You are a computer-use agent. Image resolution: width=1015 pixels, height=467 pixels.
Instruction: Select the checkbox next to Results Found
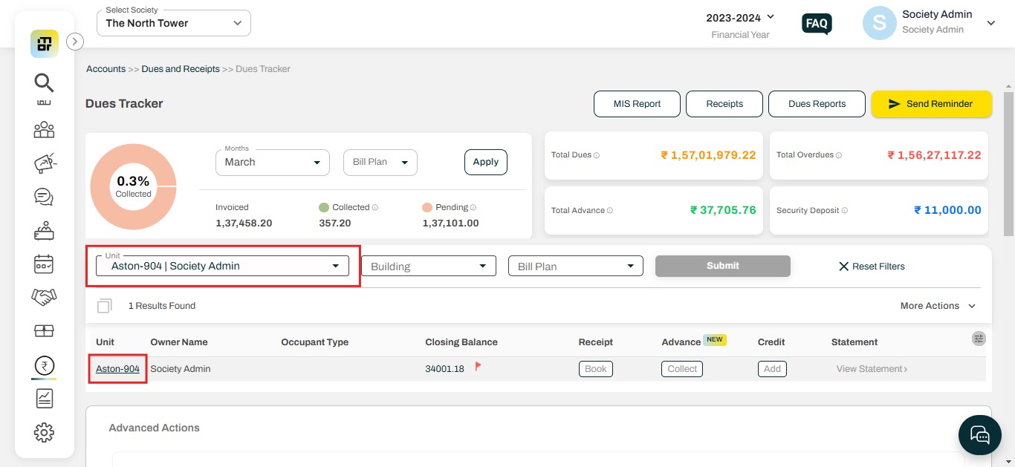[104, 305]
